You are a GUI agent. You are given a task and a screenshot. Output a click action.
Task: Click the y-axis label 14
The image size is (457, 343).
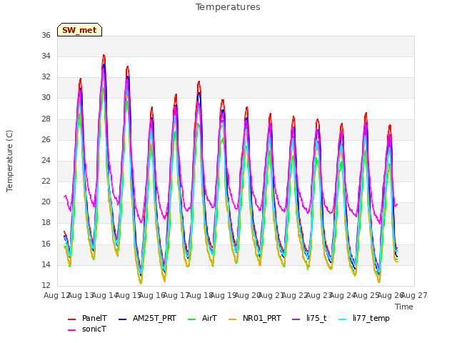pyautogui.click(x=46, y=264)
